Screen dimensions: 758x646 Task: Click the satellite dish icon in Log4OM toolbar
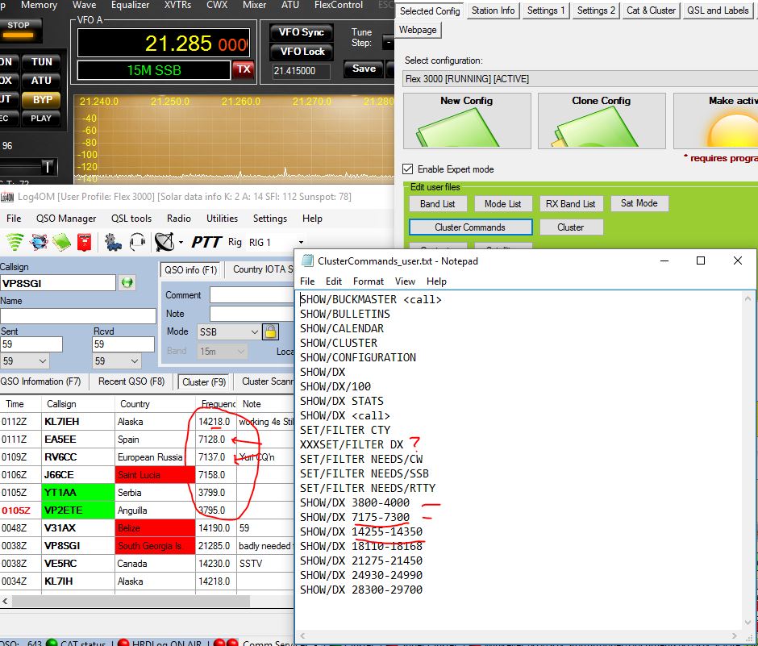click(165, 242)
